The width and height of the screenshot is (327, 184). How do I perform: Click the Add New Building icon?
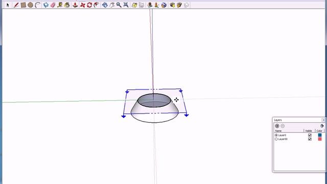tap(150, 5)
